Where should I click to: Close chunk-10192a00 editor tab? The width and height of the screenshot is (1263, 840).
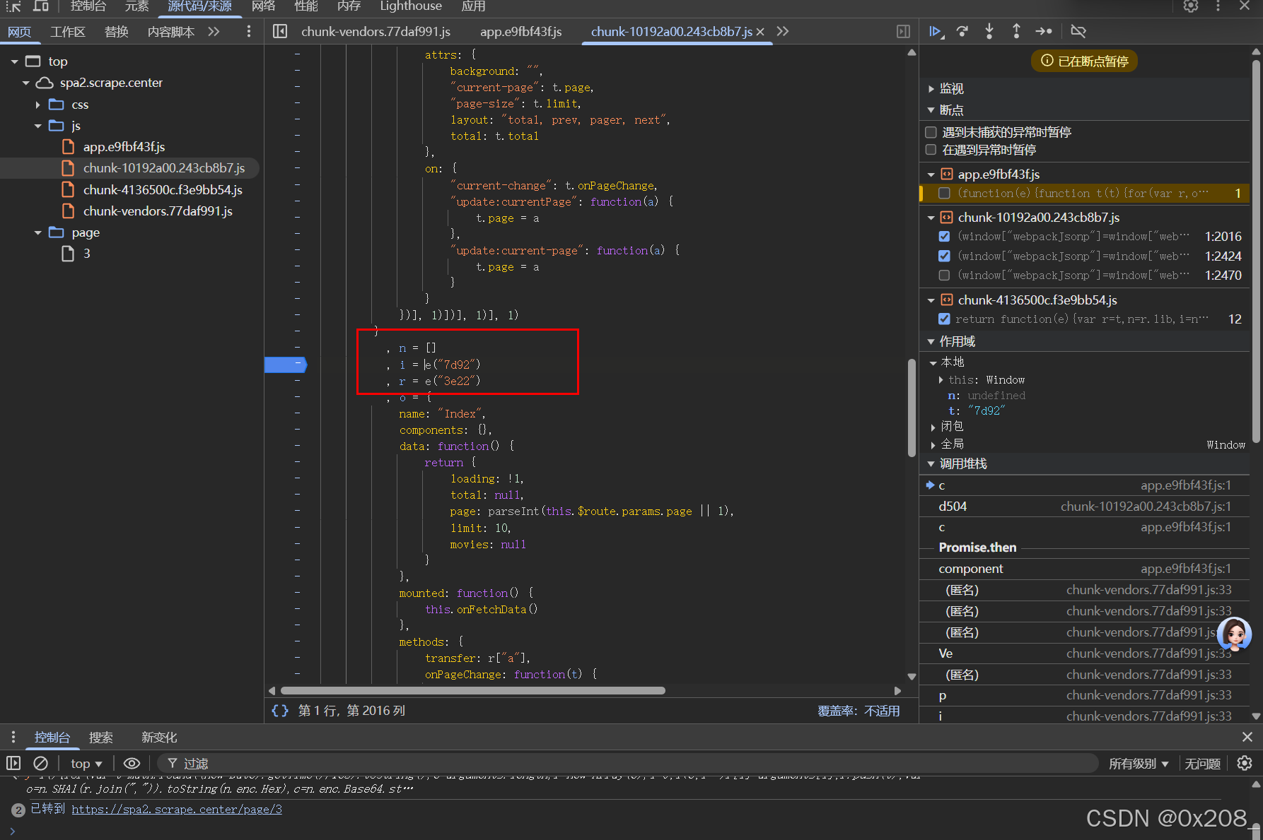pos(760,32)
